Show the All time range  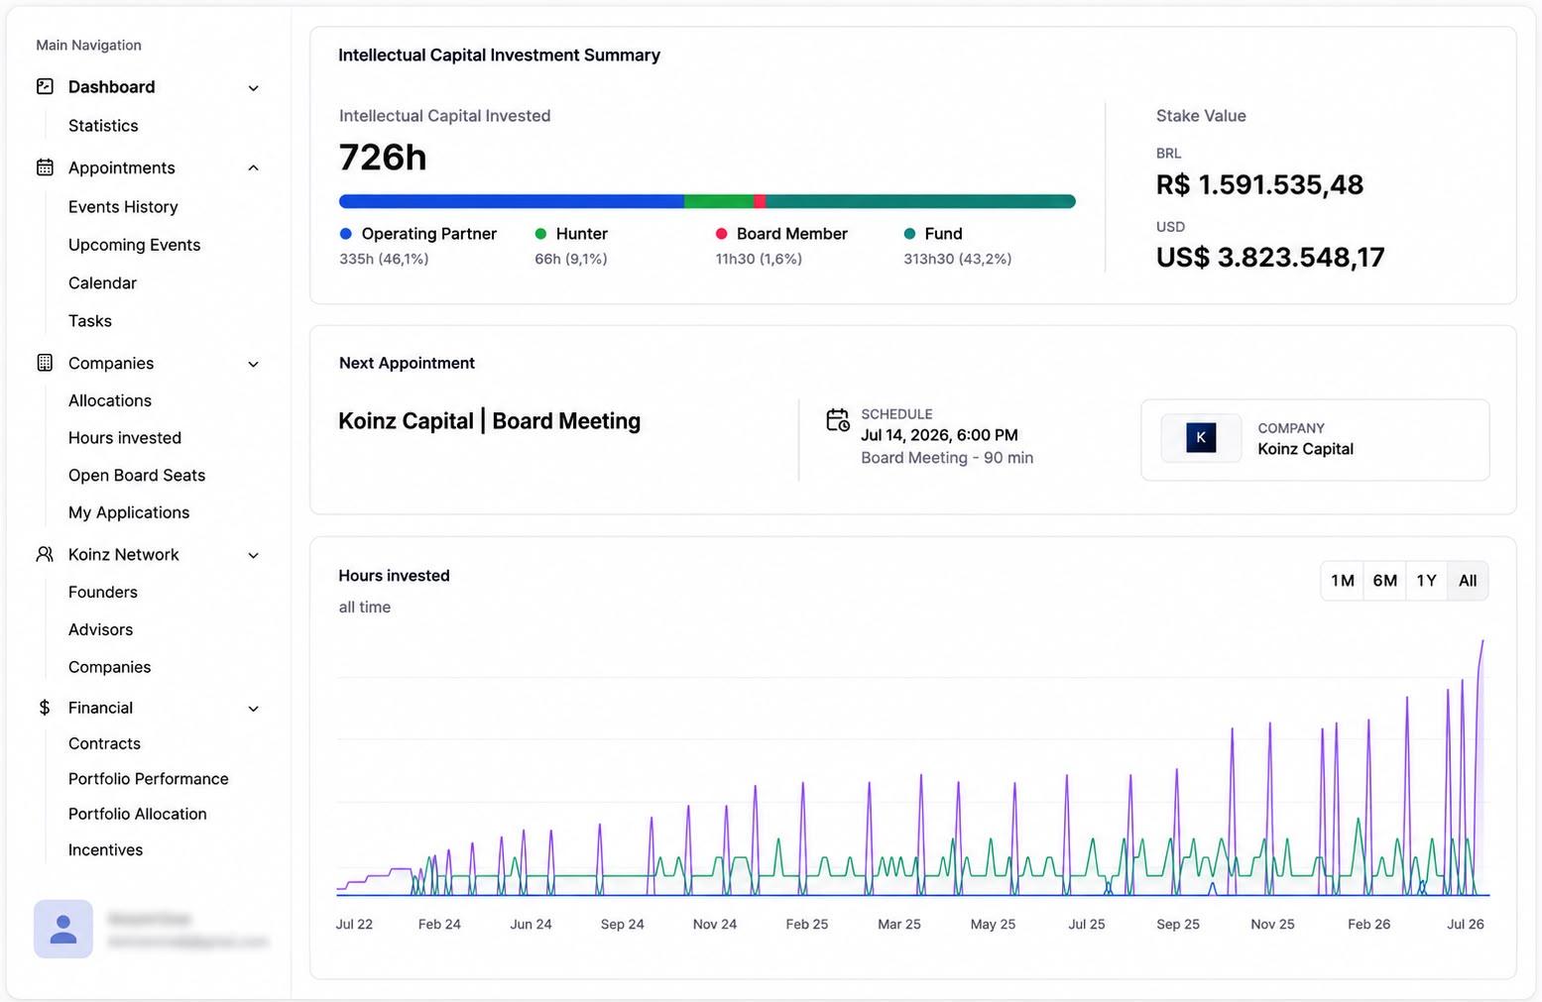coord(1468,581)
